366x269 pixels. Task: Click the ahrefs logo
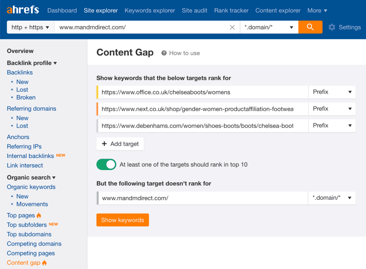click(x=23, y=10)
